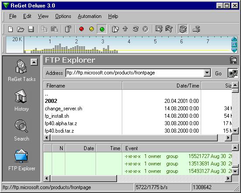Select the fp40.alpha.tar.z file
Screen dimensions: 241x193
[x=61, y=123]
